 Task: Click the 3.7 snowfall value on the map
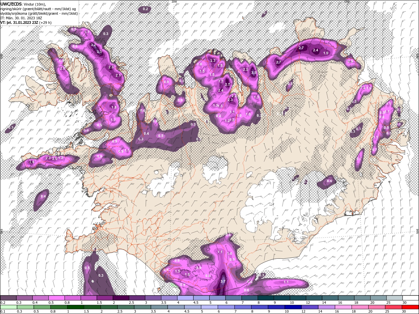(x=223, y=281)
